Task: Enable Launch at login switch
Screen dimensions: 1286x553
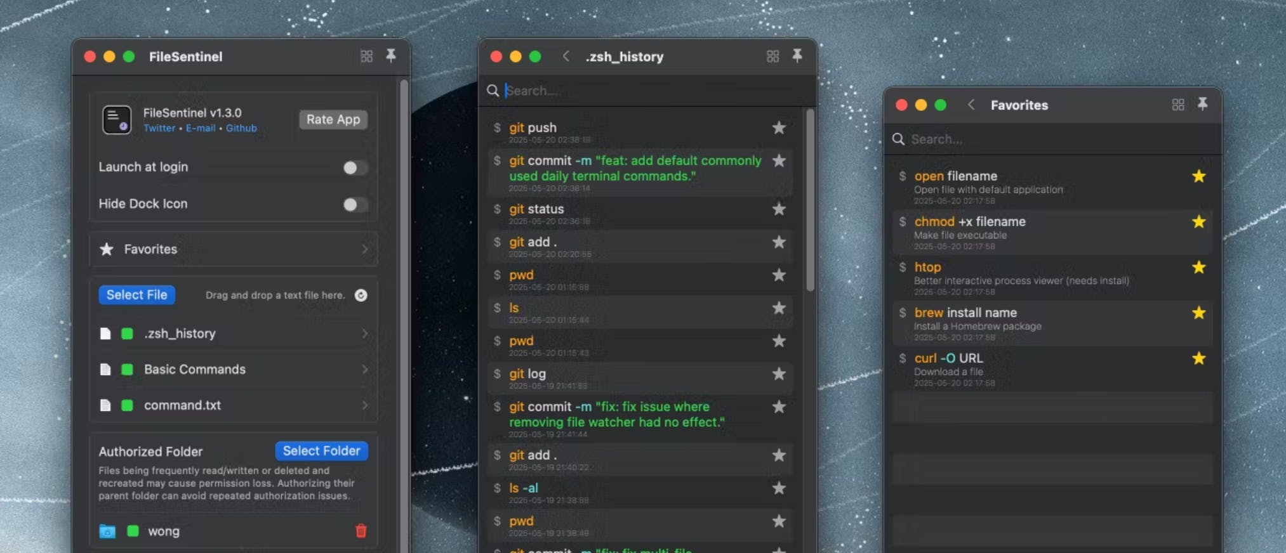Action: [355, 167]
